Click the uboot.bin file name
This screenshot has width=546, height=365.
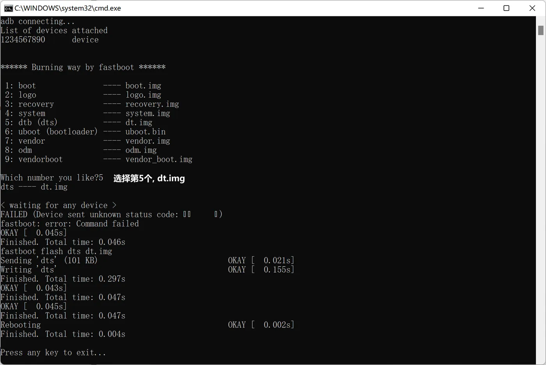[145, 132]
